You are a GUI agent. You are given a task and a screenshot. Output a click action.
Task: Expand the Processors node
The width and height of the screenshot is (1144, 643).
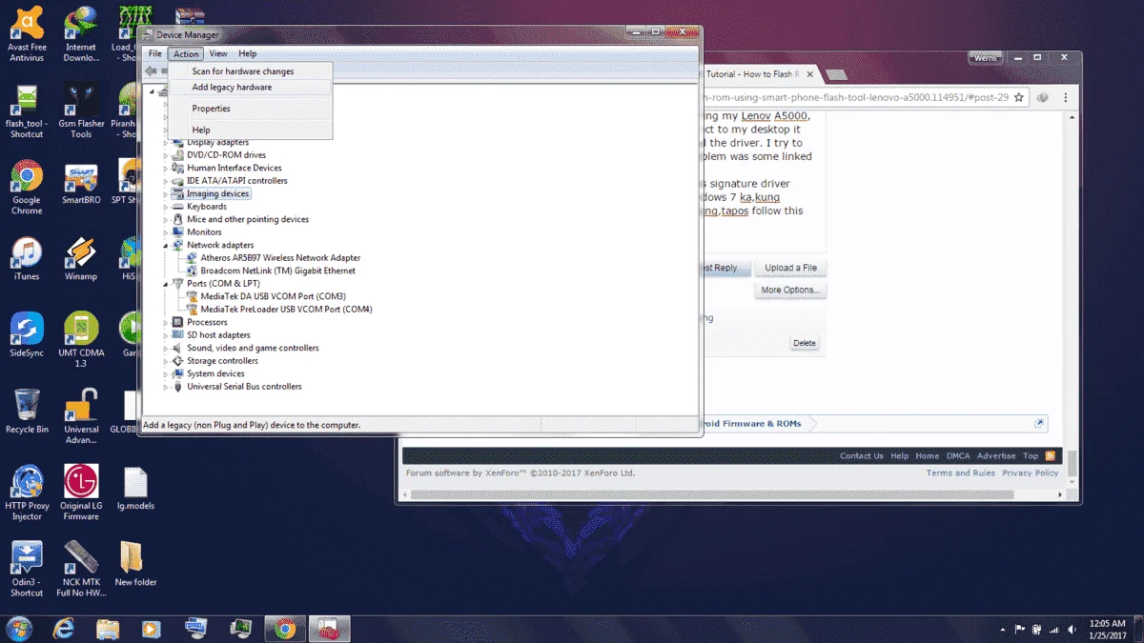[x=166, y=323]
